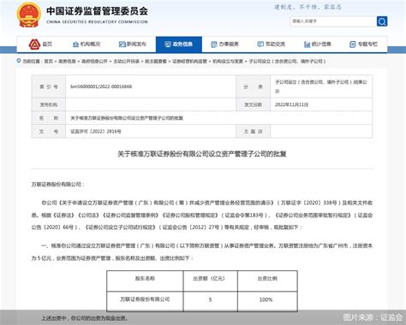
Task: Open 证券经营机构监管 breadcrumb link
Action: [x=189, y=61]
